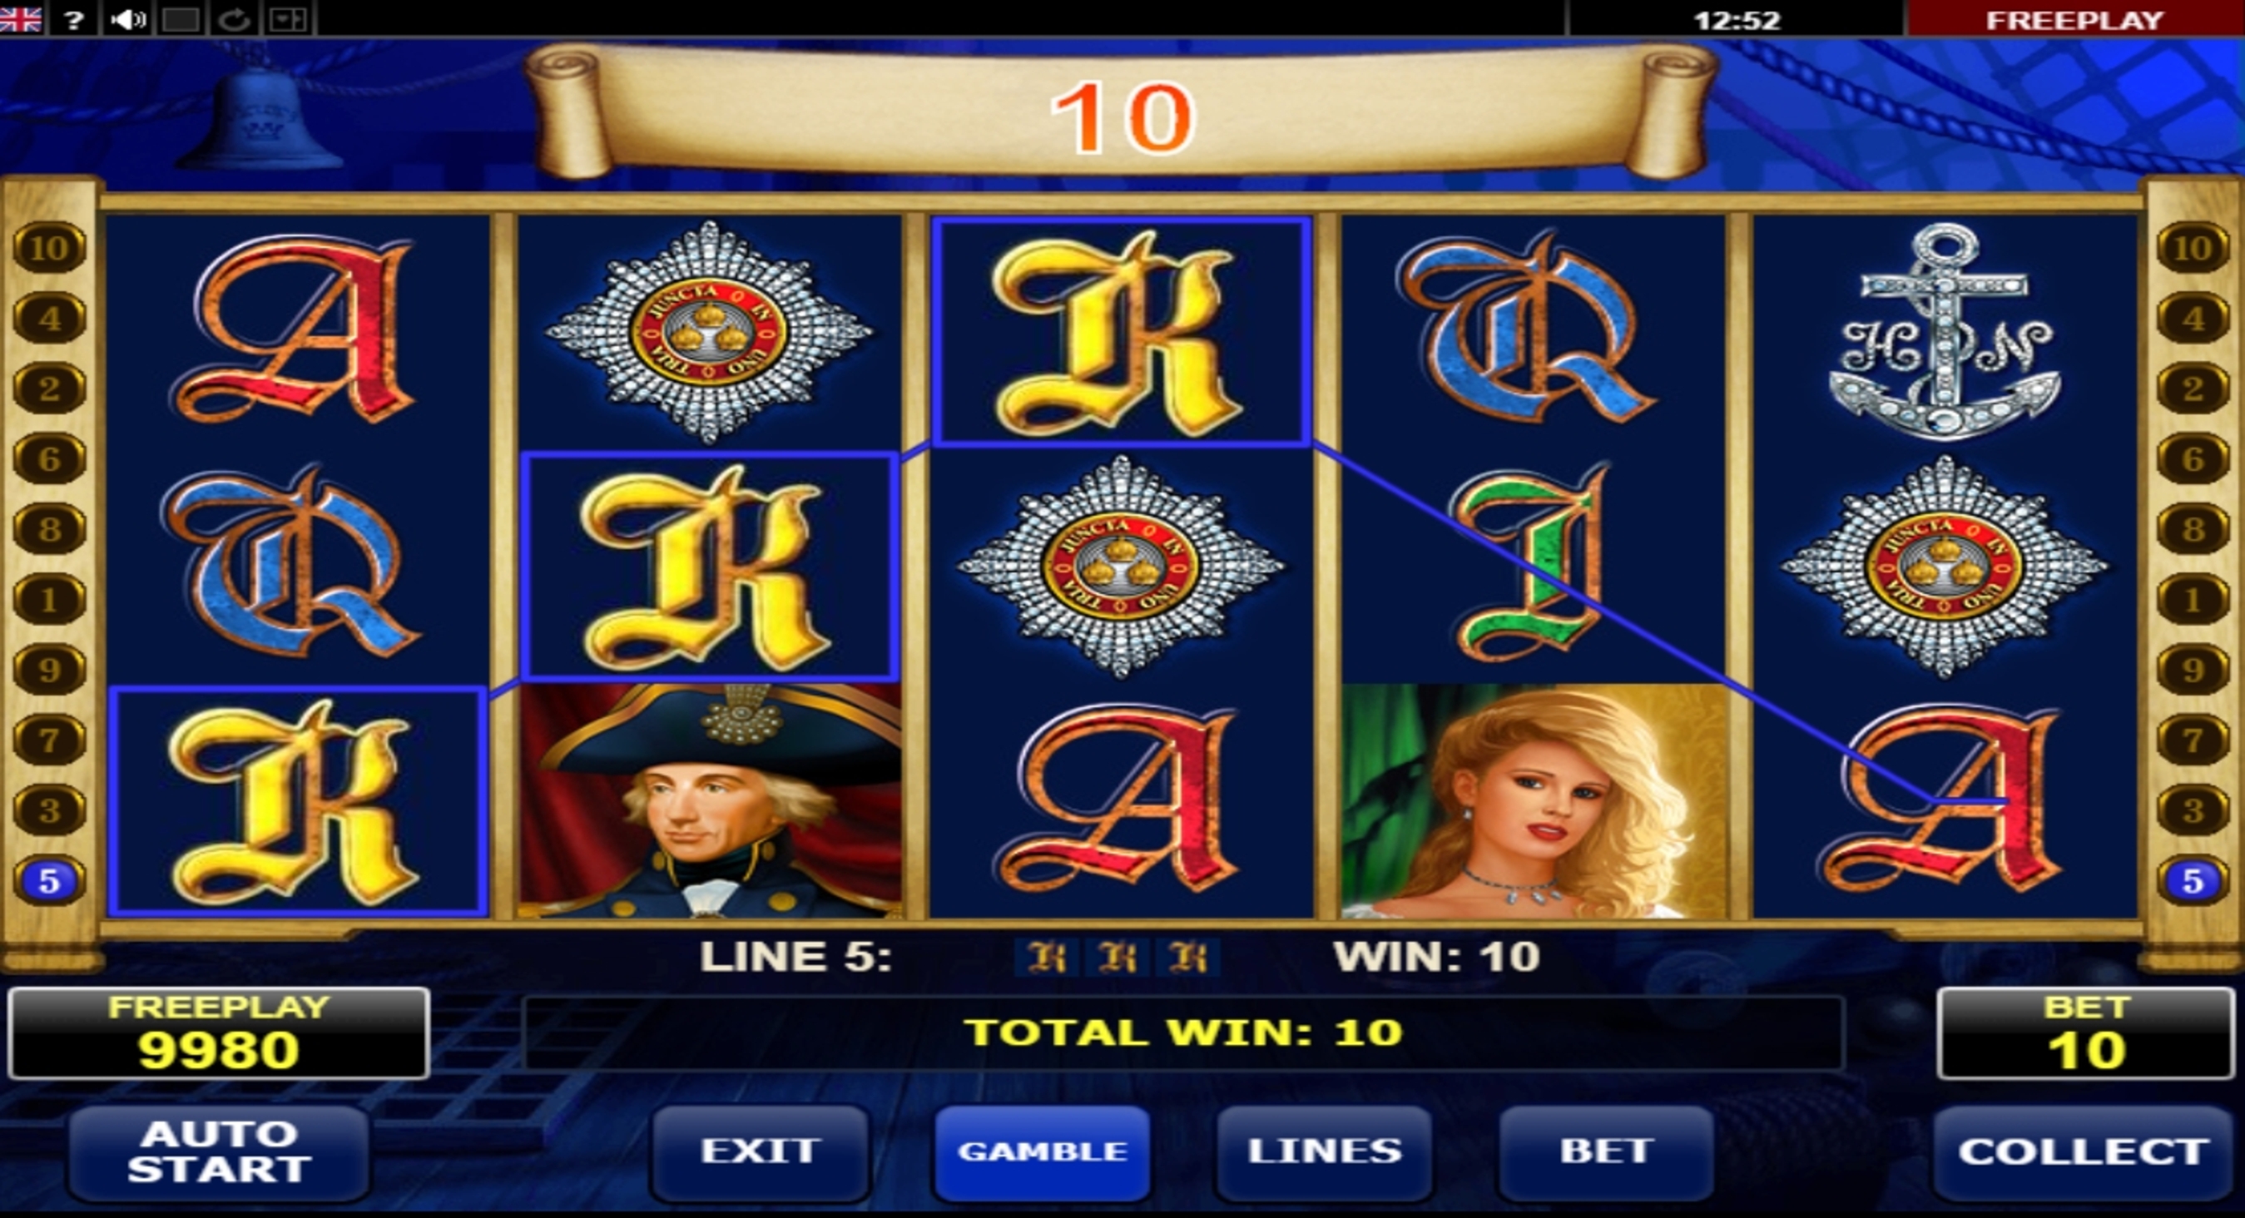Toggle fullscreen with the rectangle icon
Viewport: 2245px width, 1218px height.
(181, 18)
